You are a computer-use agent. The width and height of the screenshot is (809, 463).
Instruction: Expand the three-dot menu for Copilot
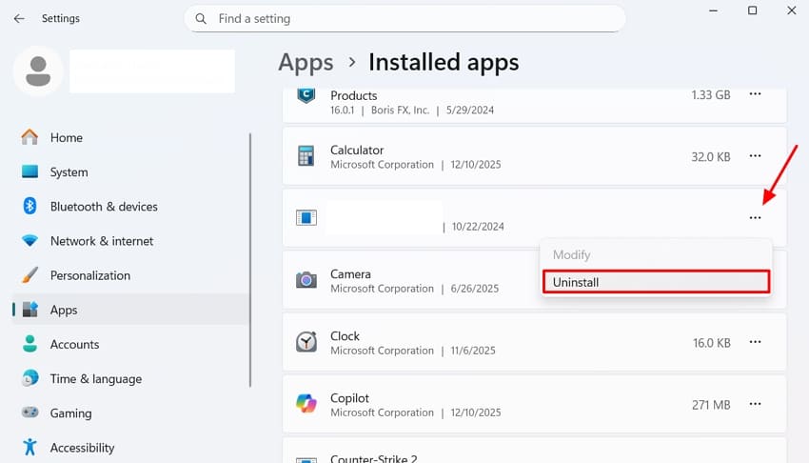coord(755,404)
